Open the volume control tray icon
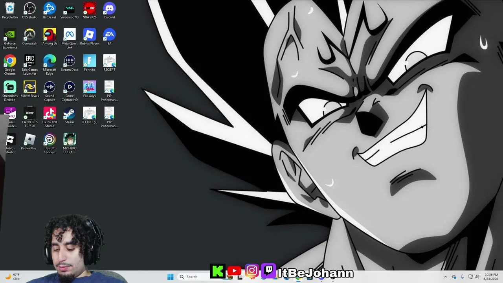The height and width of the screenshot is (283, 503). point(477,277)
